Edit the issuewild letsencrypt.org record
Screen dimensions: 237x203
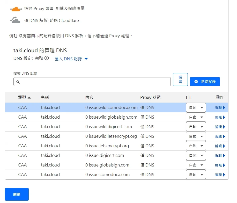220,136
